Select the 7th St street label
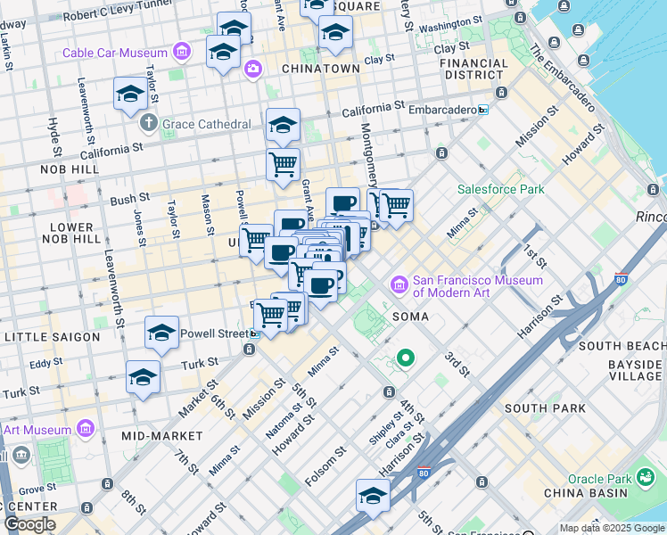This screenshot has width=667, height=535. 186,461
